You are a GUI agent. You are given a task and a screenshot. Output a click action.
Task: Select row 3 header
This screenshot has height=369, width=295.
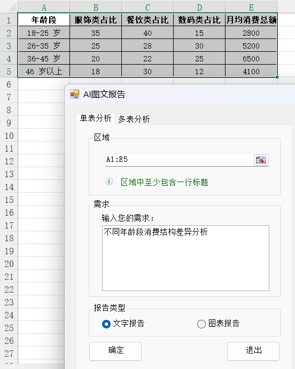pyautogui.click(x=9, y=45)
